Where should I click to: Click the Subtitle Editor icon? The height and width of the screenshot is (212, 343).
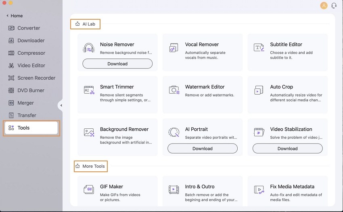click(259, 48)
